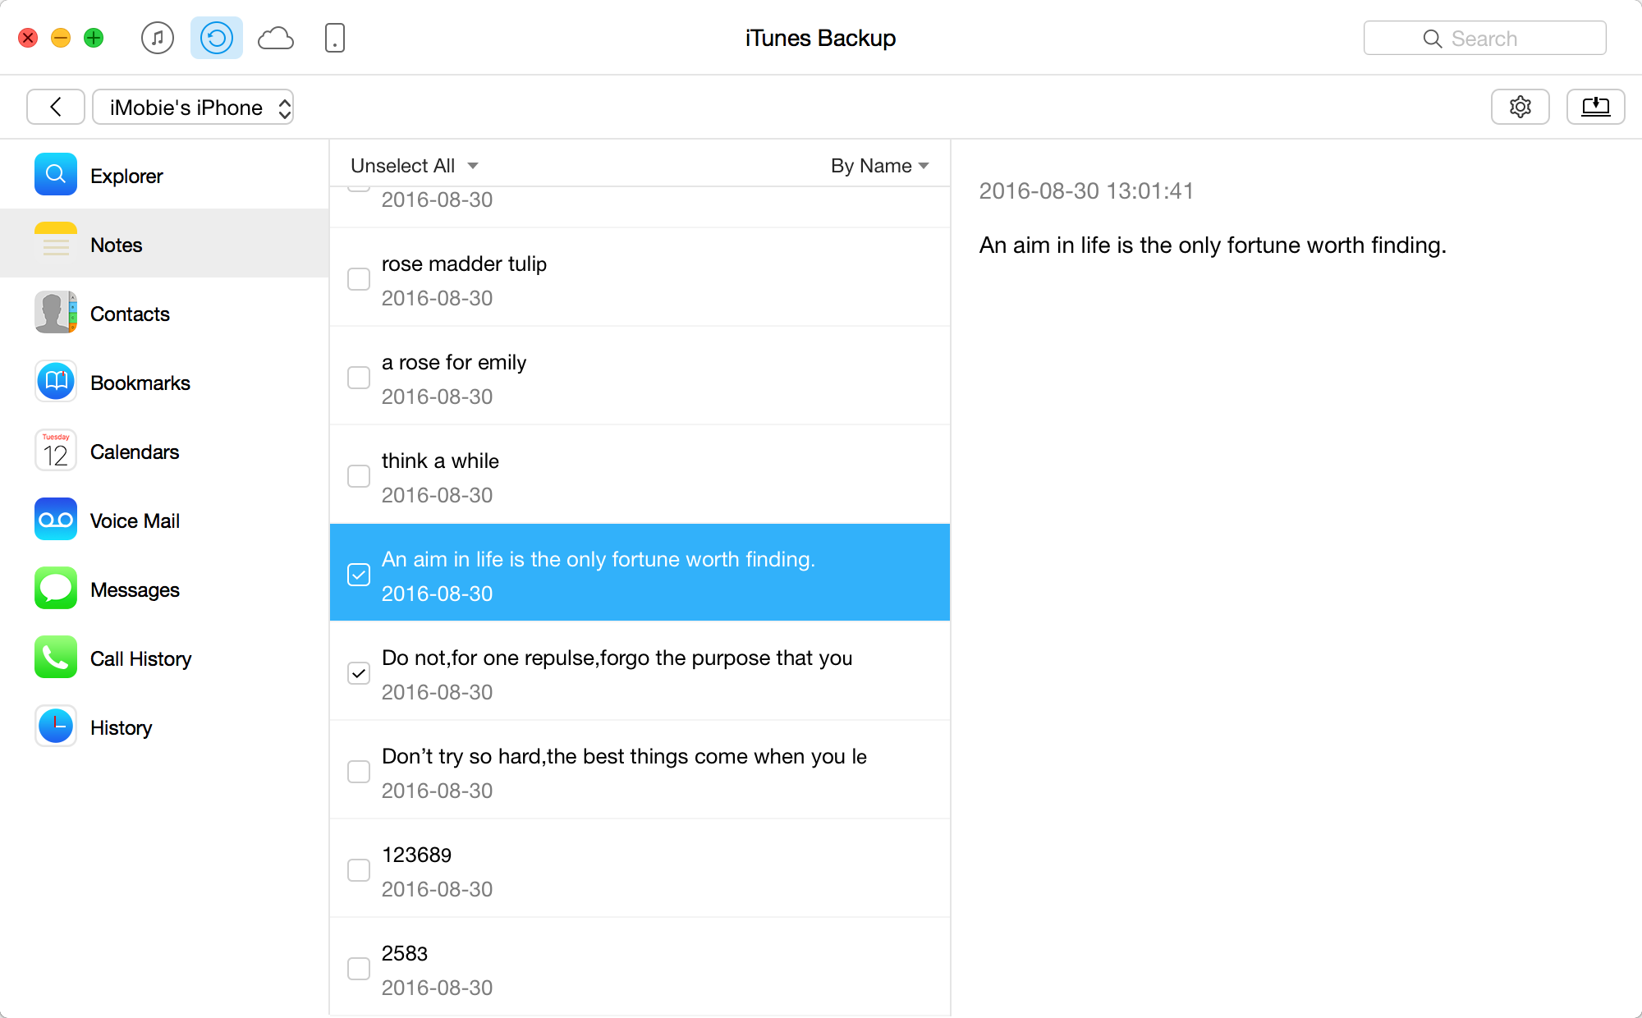Open the By Name sort dropdown
Screen dimensions: 1642x1018
click(879, 166)
